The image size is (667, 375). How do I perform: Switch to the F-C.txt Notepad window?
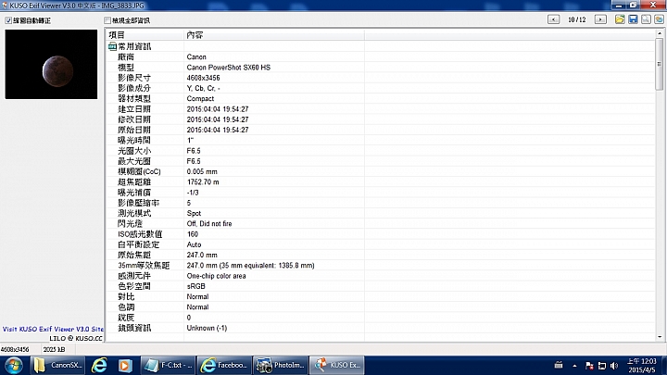(168, 365)
